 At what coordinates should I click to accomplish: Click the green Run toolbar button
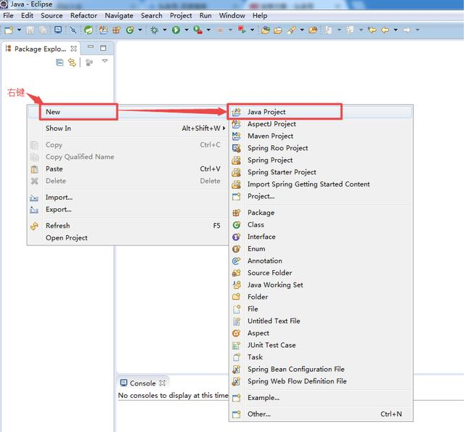tap(176, 30)
